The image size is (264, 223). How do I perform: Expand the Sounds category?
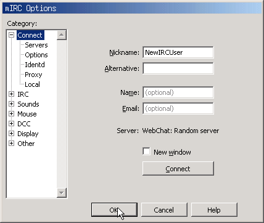click(12, 104)
